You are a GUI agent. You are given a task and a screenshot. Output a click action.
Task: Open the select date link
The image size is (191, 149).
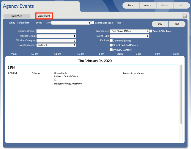click(23, 23)
